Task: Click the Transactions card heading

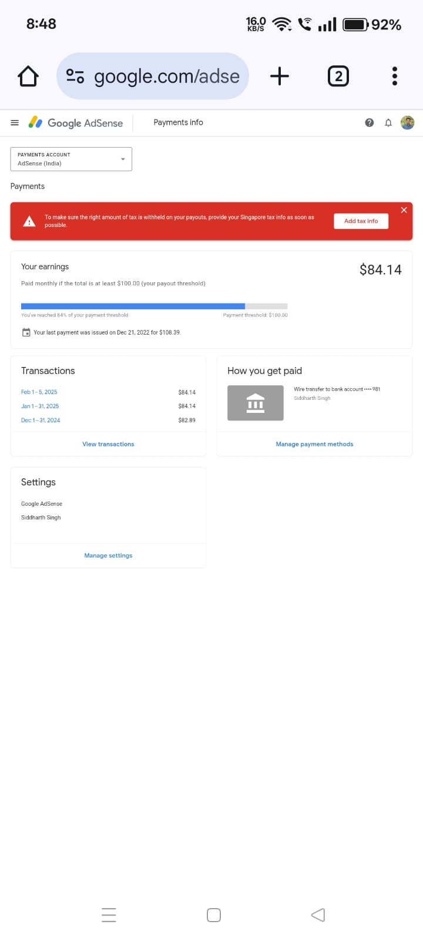Action: point(48,371)
